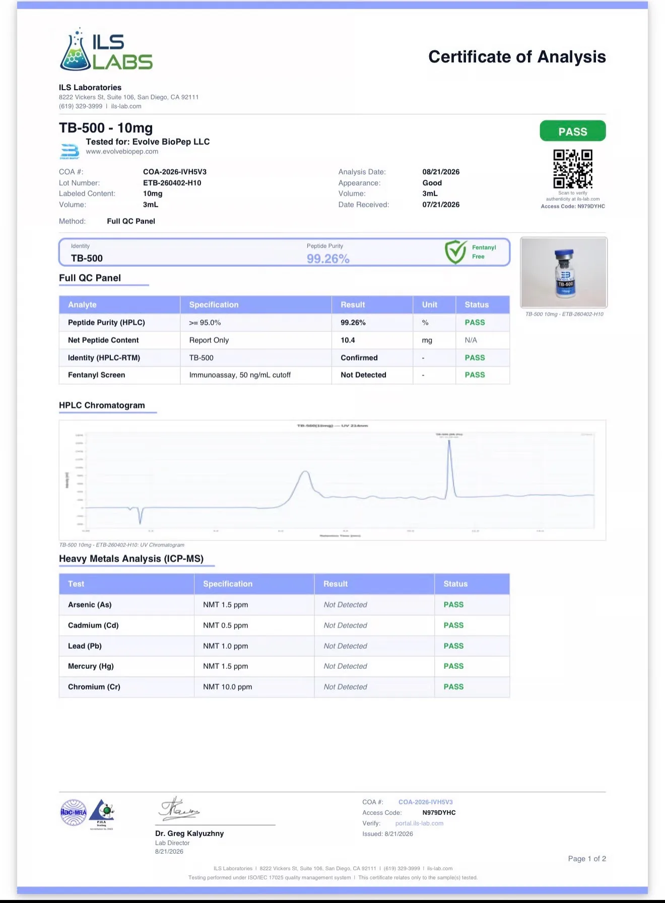The height and width of the screenshot is (903, 665).
Task: Click the Identity (HPLC-RTM) row label
Action: pyautogui.click(x=104, y=358)
